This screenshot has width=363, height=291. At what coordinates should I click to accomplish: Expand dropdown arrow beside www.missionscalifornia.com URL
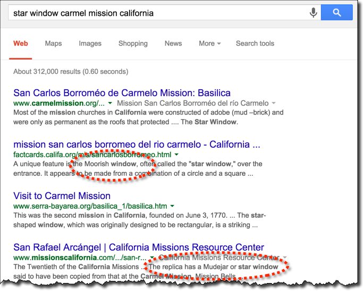[152, 258]
